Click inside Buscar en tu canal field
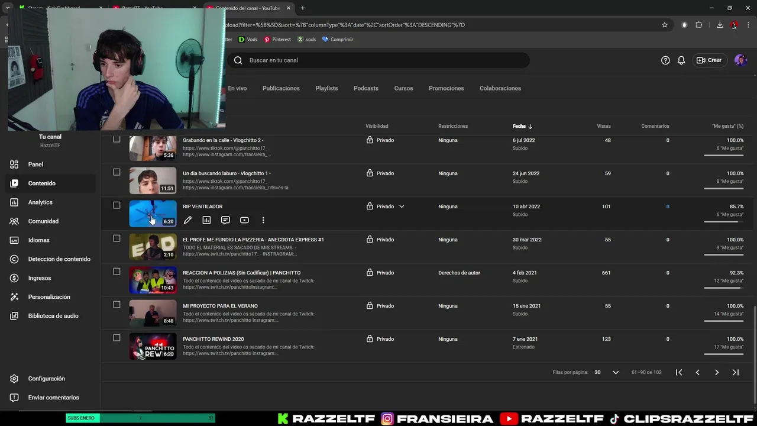 [378, 60]
